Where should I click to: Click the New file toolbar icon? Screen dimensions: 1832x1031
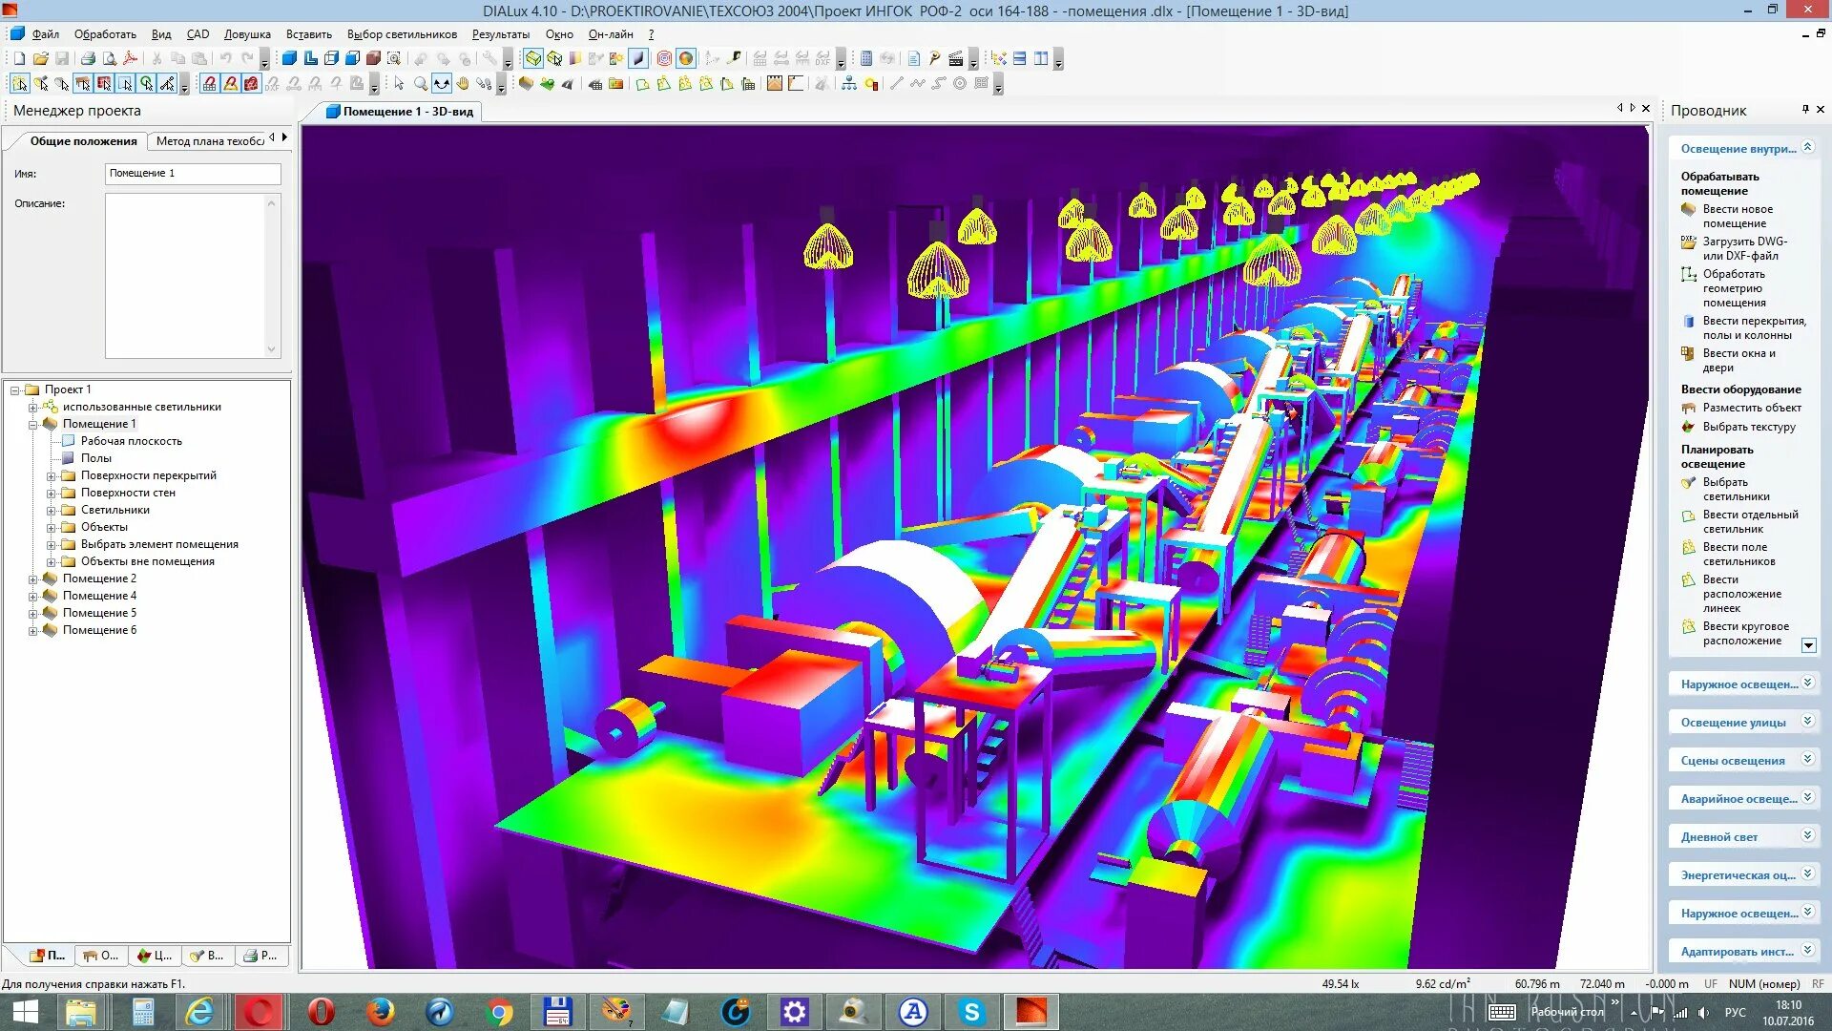[19, 58]
